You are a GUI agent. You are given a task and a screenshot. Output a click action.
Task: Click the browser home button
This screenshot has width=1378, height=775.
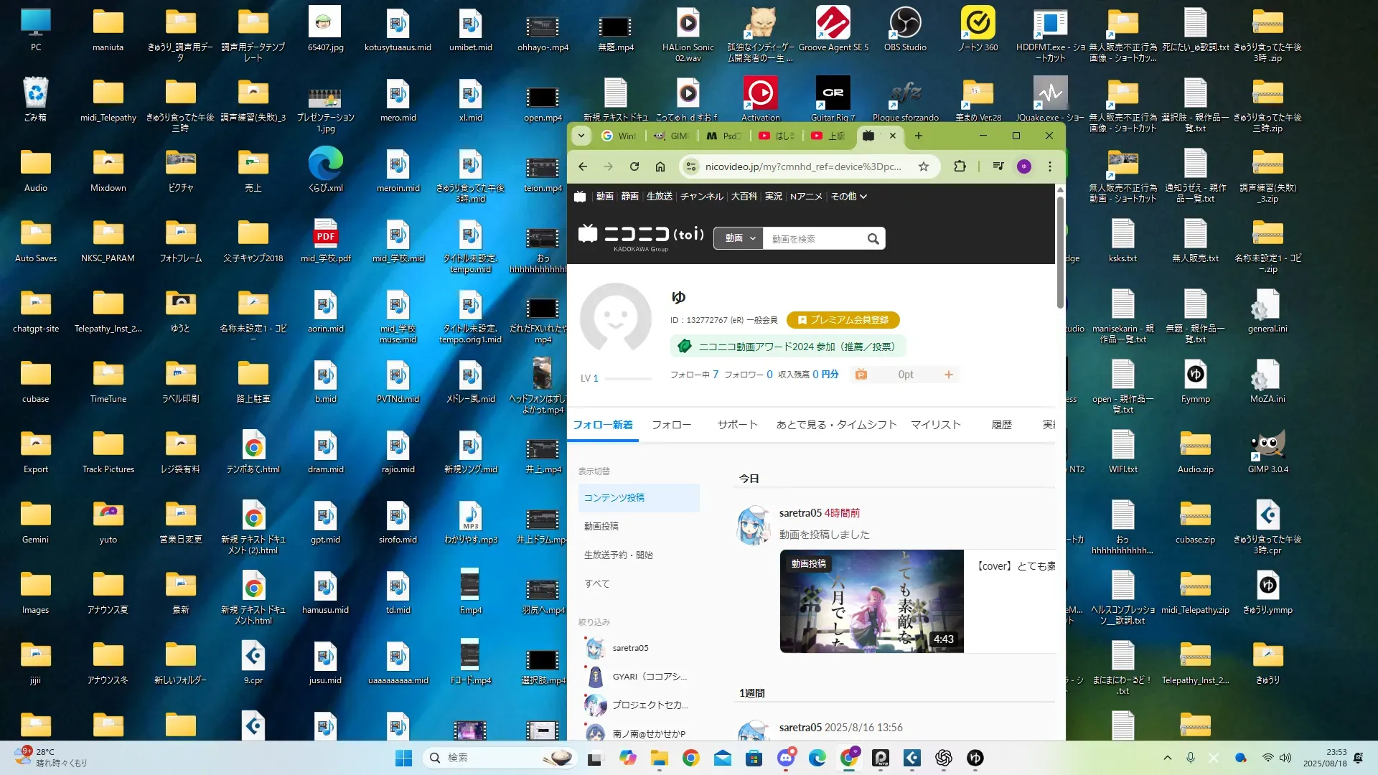click(660, 166)
